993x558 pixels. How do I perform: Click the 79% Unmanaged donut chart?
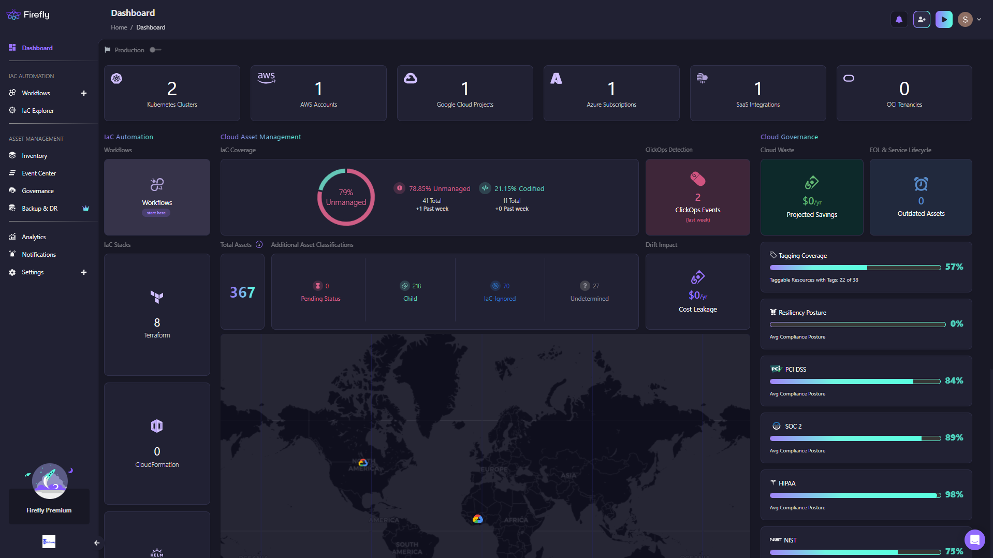point(346,197)
